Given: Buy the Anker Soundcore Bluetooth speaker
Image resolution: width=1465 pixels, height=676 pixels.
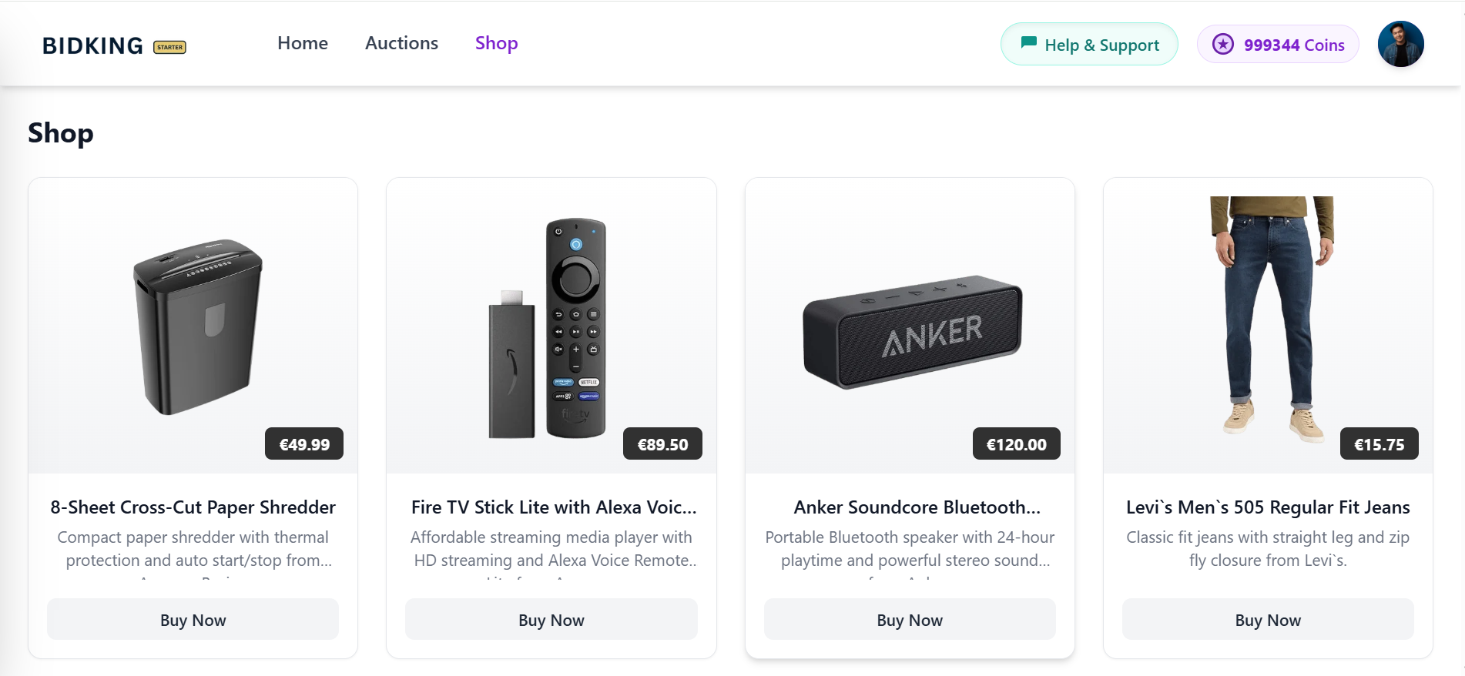Looking at the screenshot, I should 909,620.
